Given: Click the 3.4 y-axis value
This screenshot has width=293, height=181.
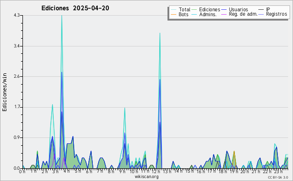Looking at the screenshot, I should tap(17, 46).
